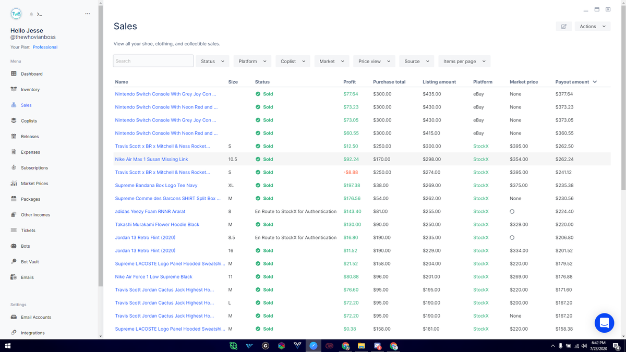This screenshot has width=626, height=352.
Task: Open Jordan 13 Retro Flint size 16 entry
Action: (x=145, y=250)
